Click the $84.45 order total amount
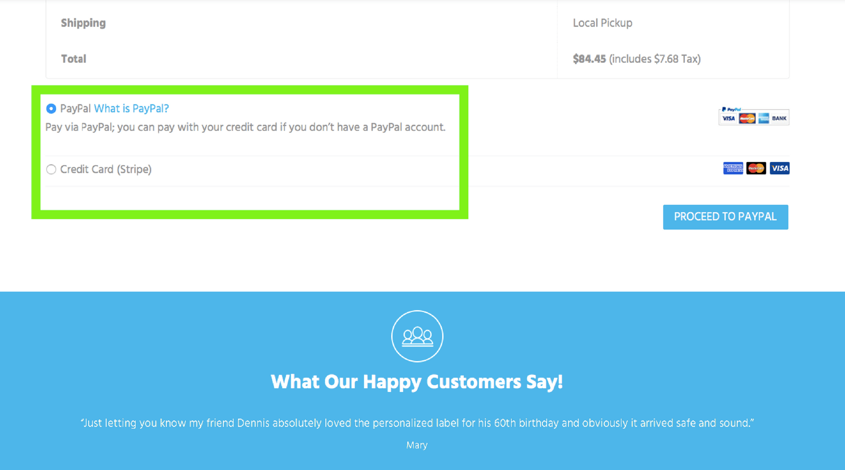 589,59
